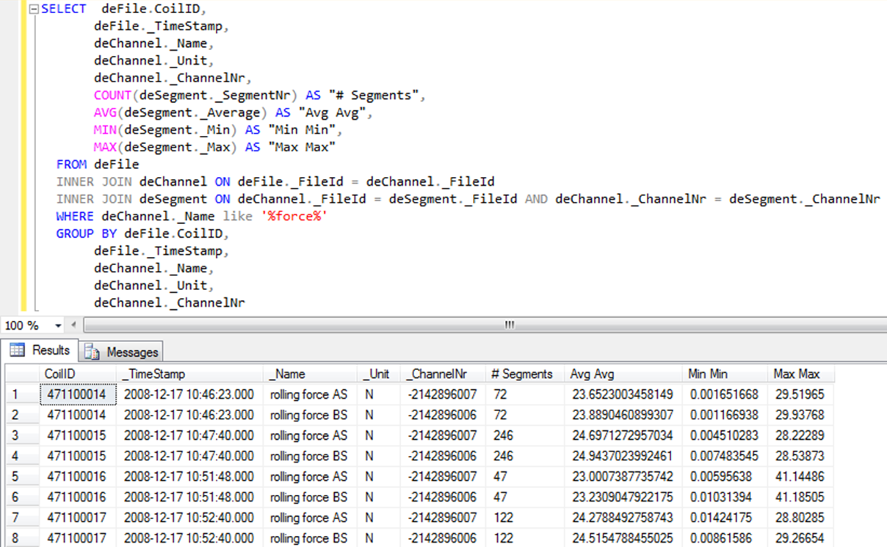Select row header number 2

[x=22, y=415]
